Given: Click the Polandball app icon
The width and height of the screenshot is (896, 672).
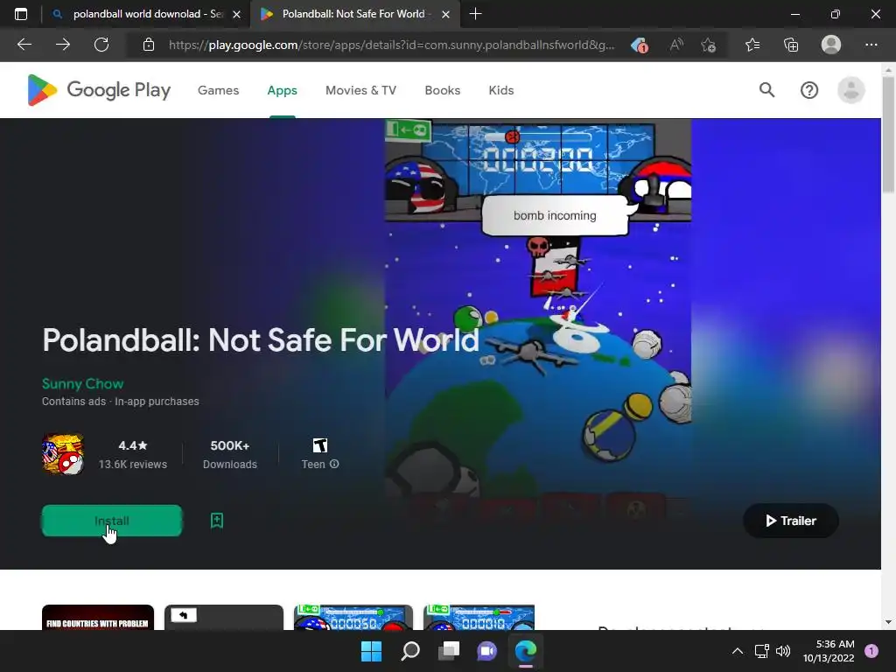Looking at the screenshot, I should [63, 454].
